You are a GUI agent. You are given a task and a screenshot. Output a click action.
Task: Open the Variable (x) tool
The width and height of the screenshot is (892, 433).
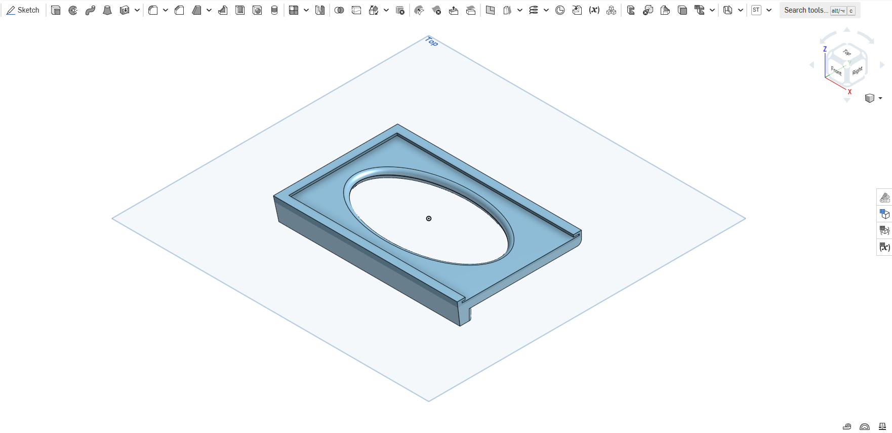pyautogui.click(x=594, y=10)
